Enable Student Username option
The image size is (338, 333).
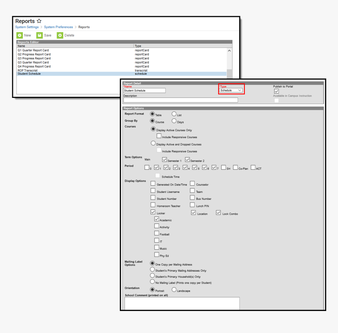153,190
